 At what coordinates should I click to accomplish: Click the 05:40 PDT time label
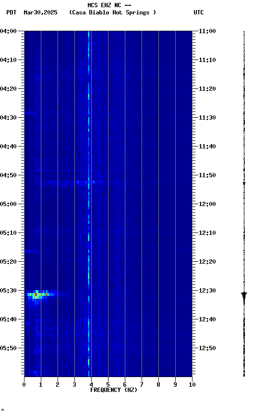8,320
